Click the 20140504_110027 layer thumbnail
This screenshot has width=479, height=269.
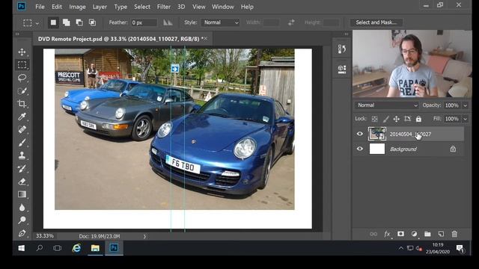[x=377, y=134]
